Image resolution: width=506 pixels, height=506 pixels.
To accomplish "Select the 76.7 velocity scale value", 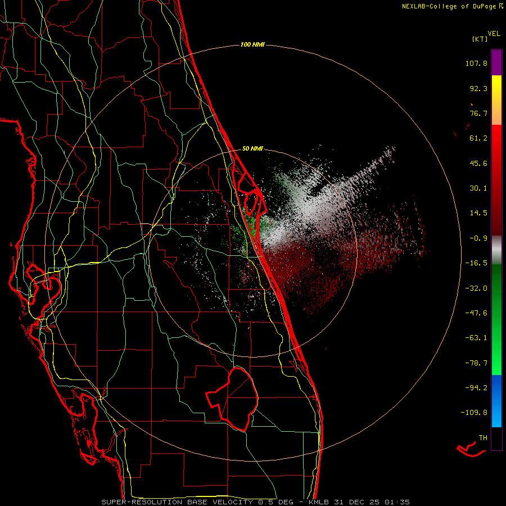I will [478, 113].
